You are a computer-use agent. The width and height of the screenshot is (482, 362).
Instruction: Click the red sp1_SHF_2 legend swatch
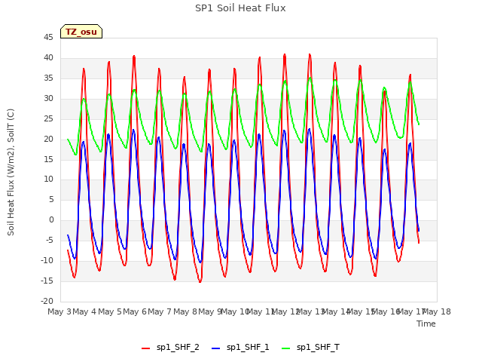tap(145, 348)
